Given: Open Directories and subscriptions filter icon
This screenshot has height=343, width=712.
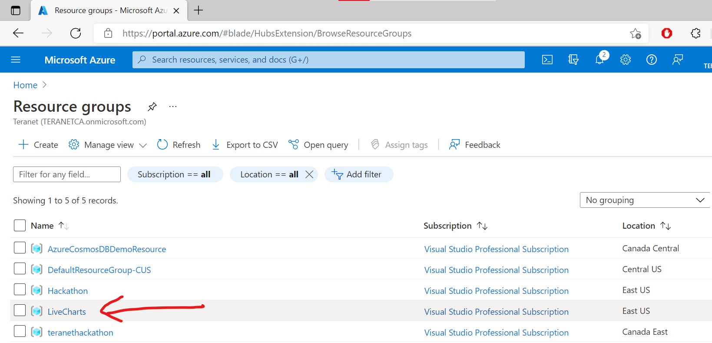Looking at the screenshot, I should click(x=573, y=60).
